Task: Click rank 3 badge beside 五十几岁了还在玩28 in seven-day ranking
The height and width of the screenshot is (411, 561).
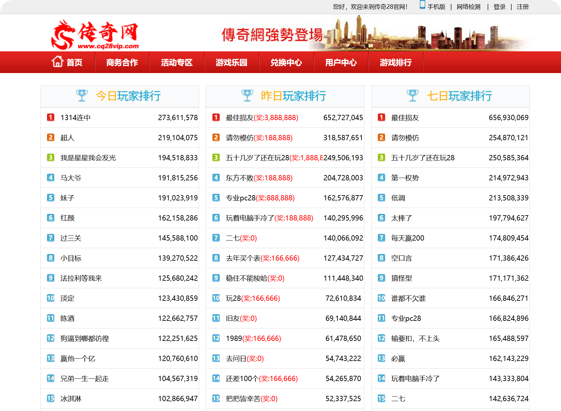Action: [381, 158]
